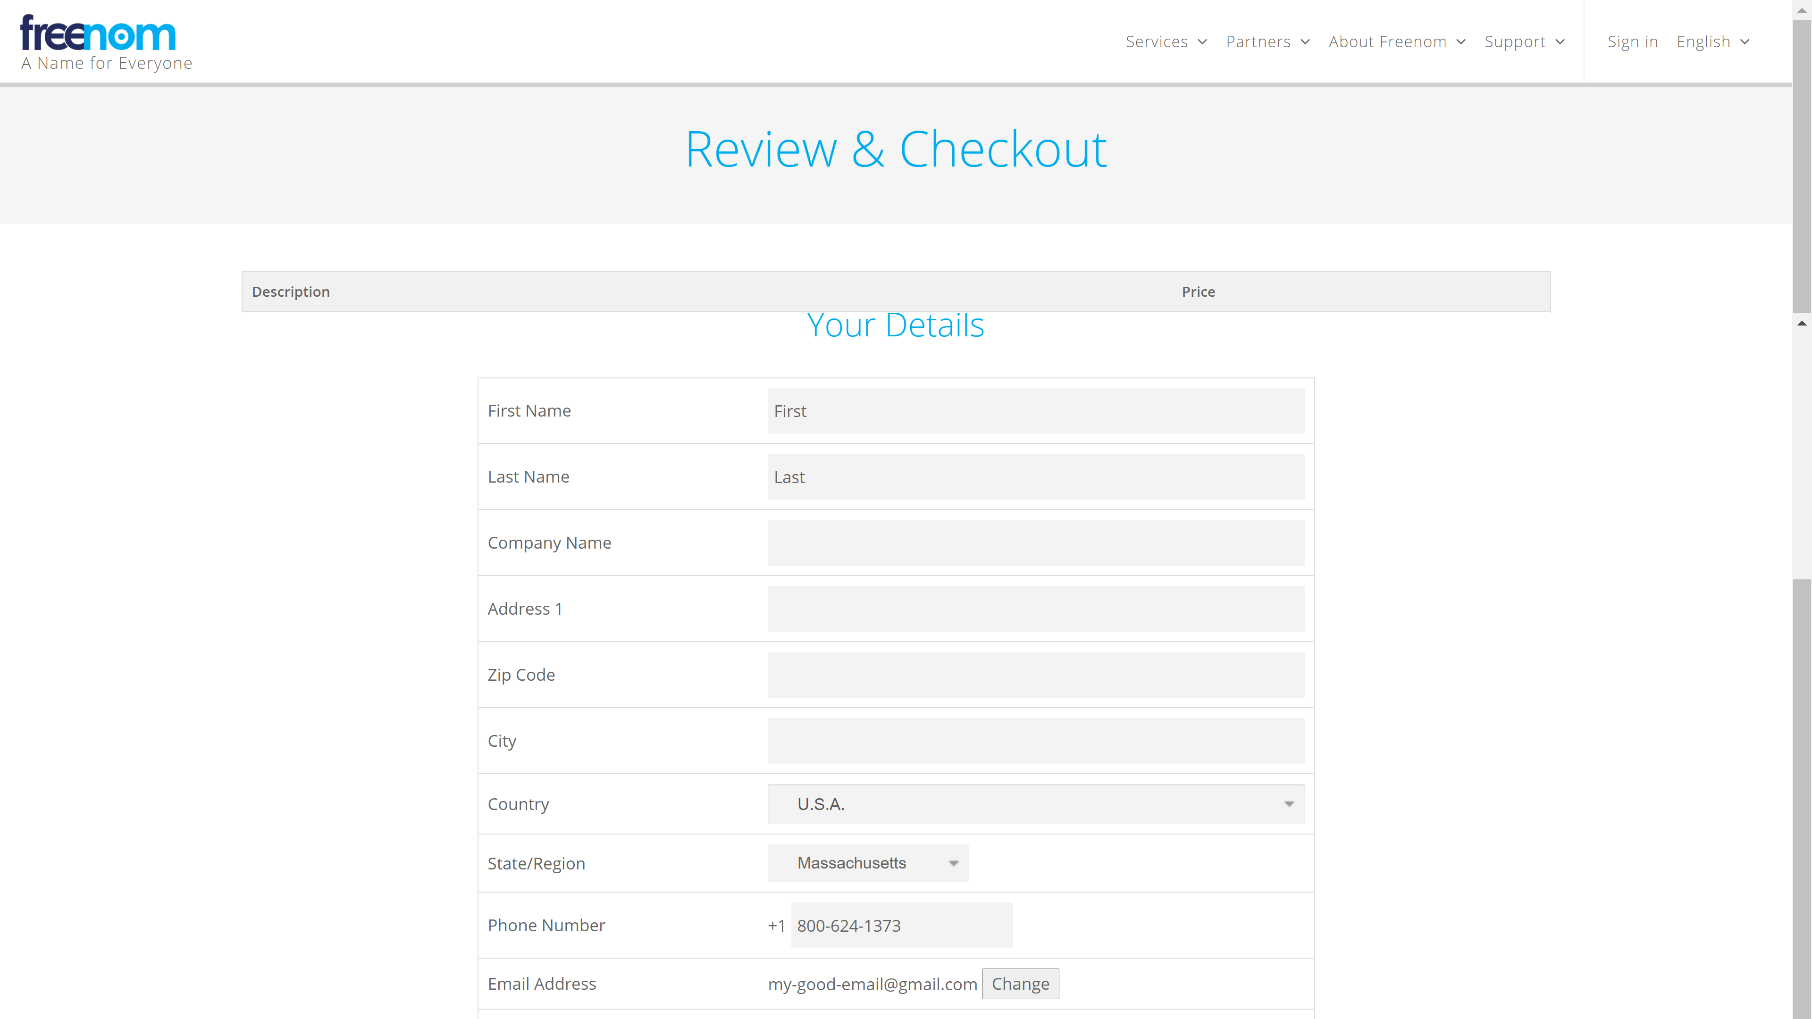
Task: Click the Last Name input field
Action: click(x=1035, y=477)
